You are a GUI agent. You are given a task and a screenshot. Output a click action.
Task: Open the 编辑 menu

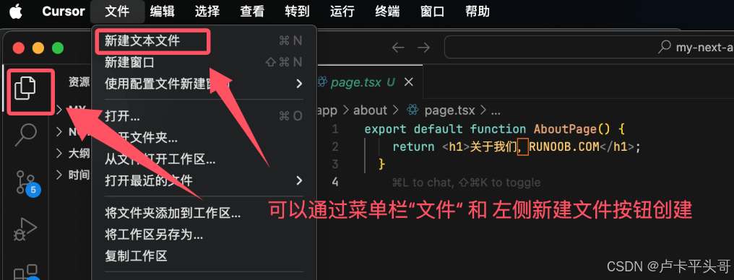coord(162,12)
